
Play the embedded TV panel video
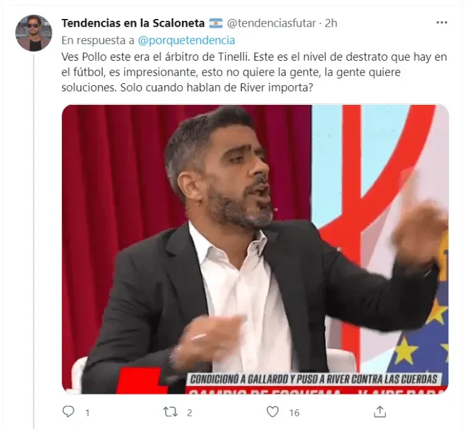[x=256, y=249]
